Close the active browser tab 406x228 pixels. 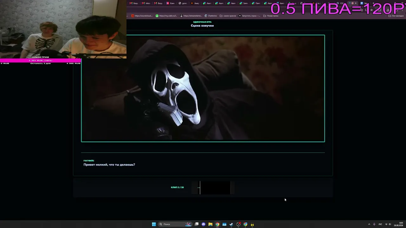(x=356, y=3)
